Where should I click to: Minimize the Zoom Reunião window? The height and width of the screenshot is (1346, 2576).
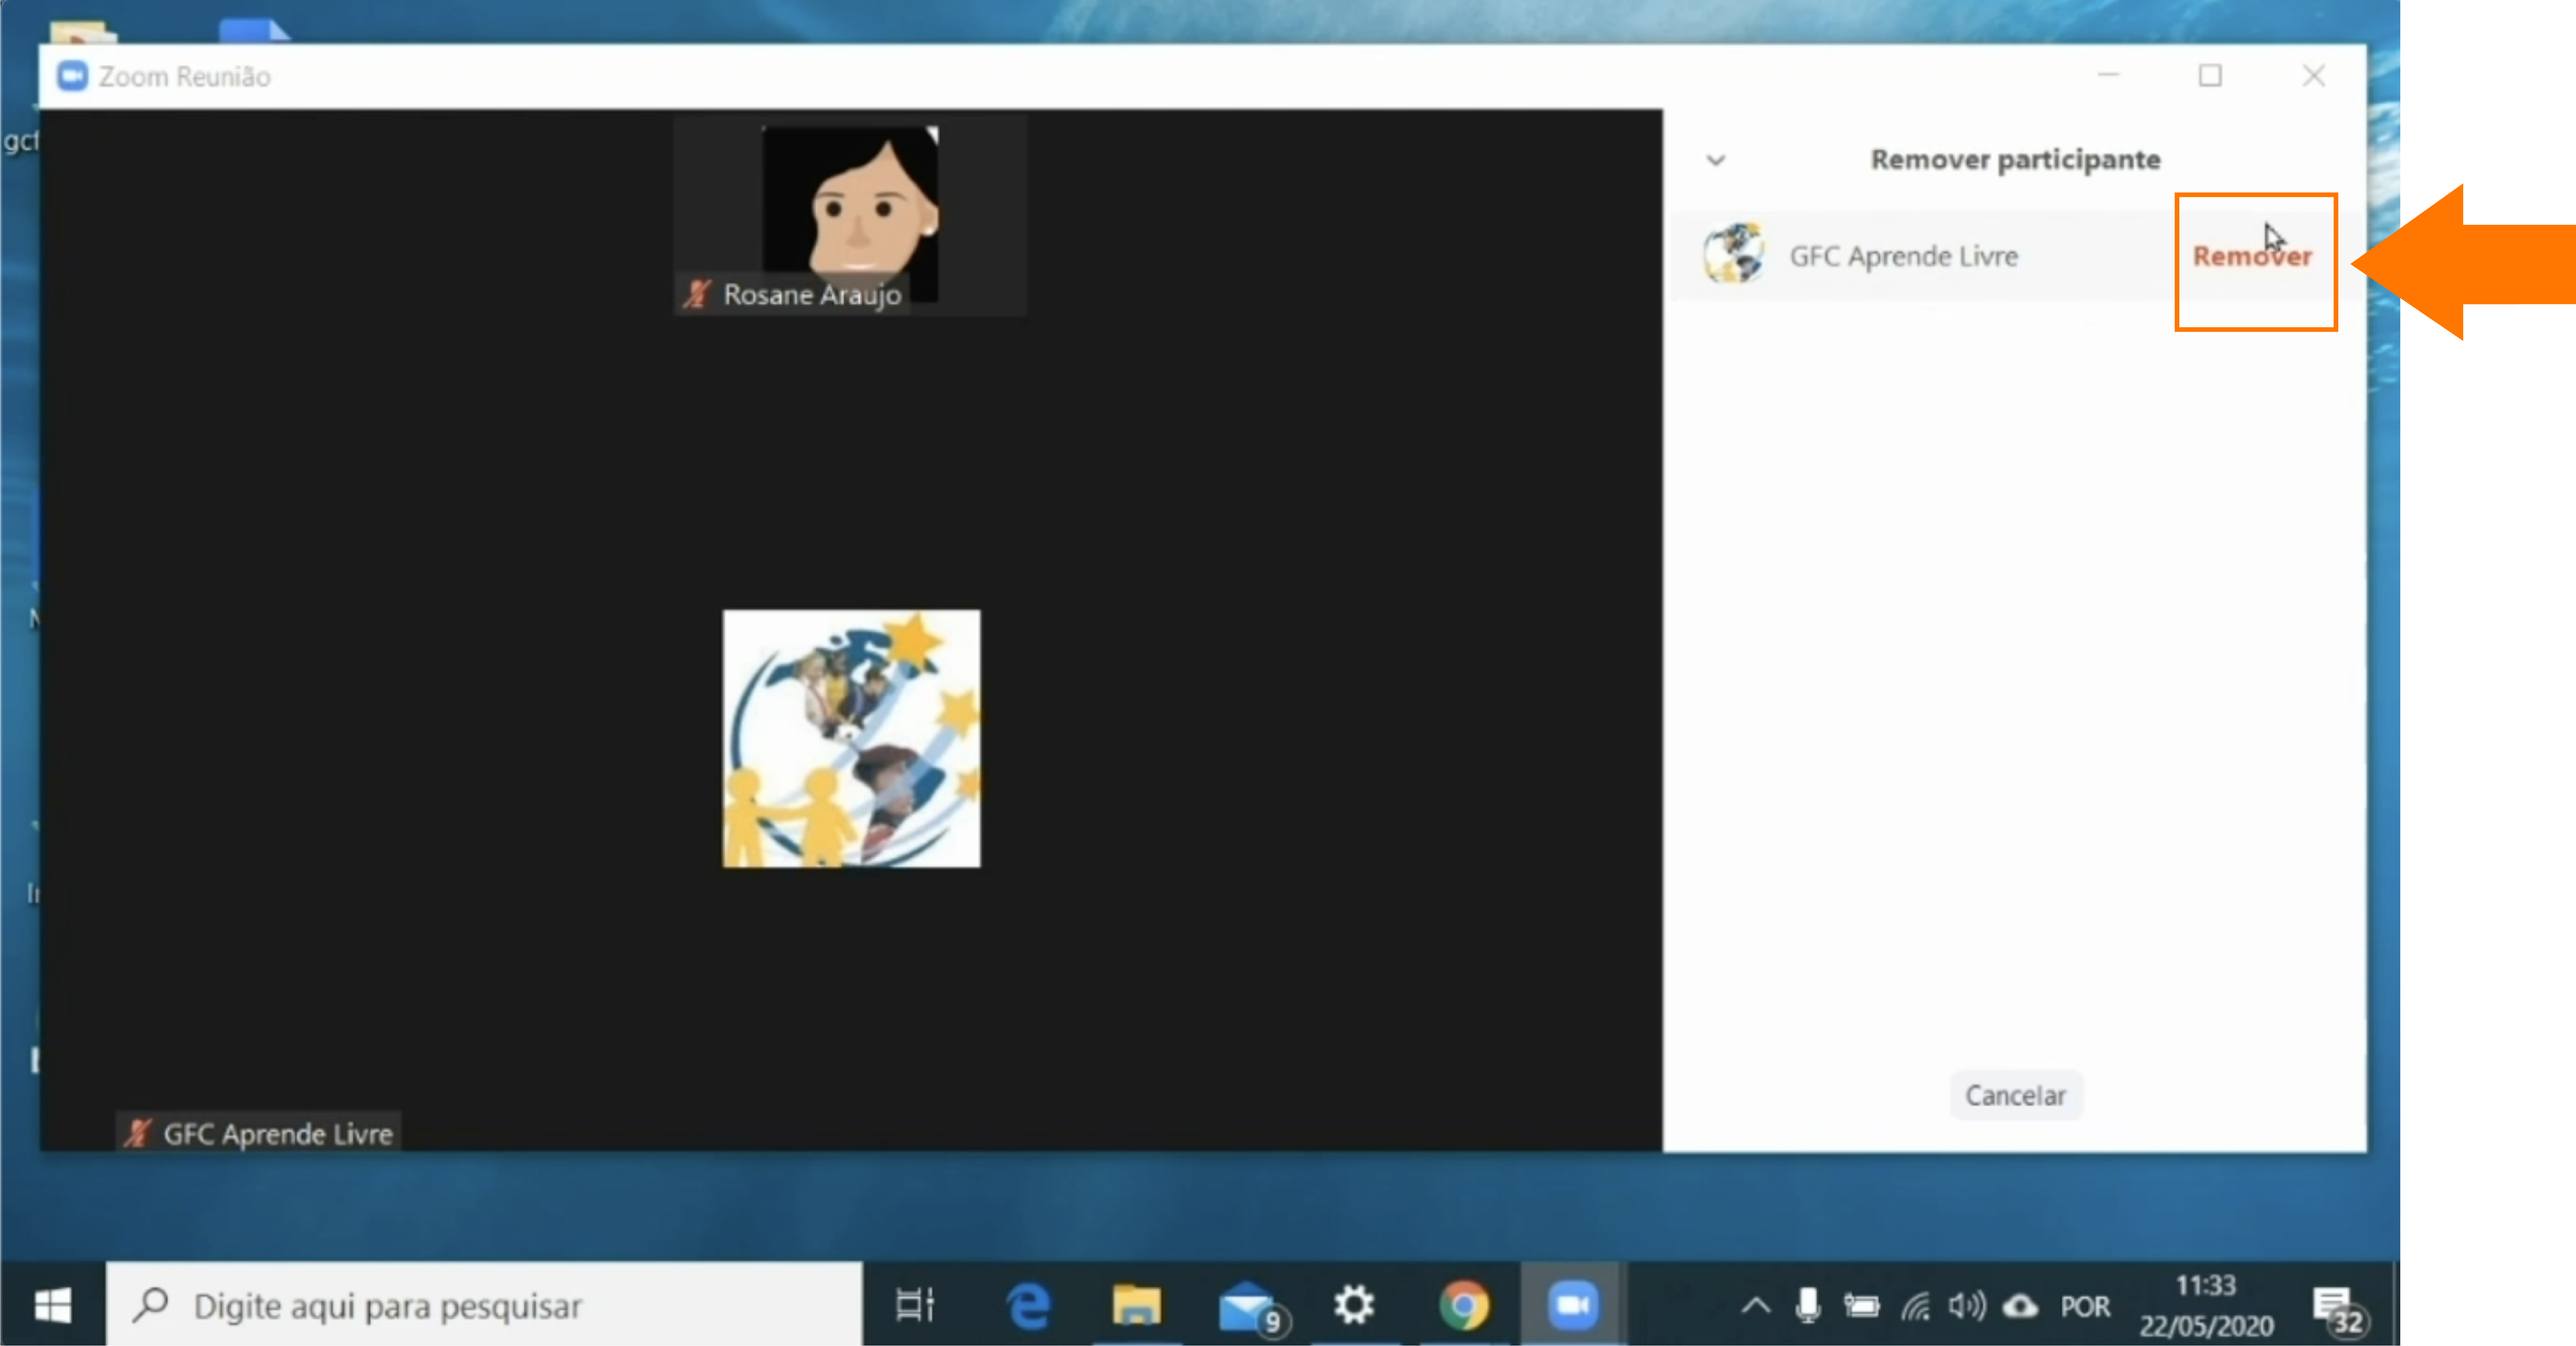(x=2108, y=75)
